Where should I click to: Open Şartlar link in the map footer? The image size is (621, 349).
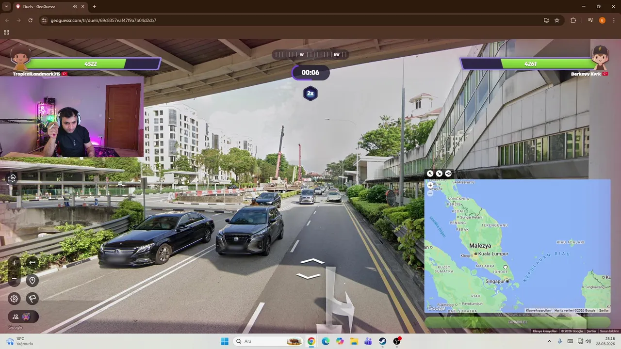604,310
